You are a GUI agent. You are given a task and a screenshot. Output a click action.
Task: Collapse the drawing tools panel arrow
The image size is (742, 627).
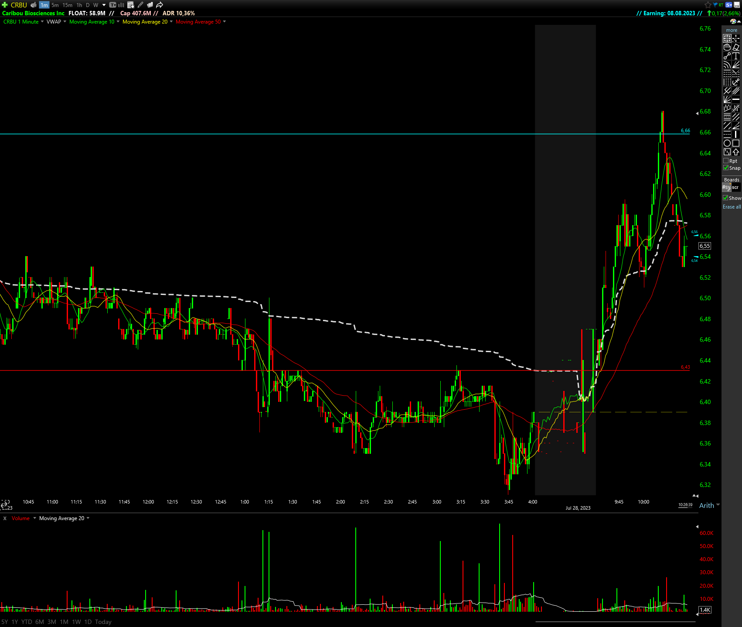coord(739,21)
